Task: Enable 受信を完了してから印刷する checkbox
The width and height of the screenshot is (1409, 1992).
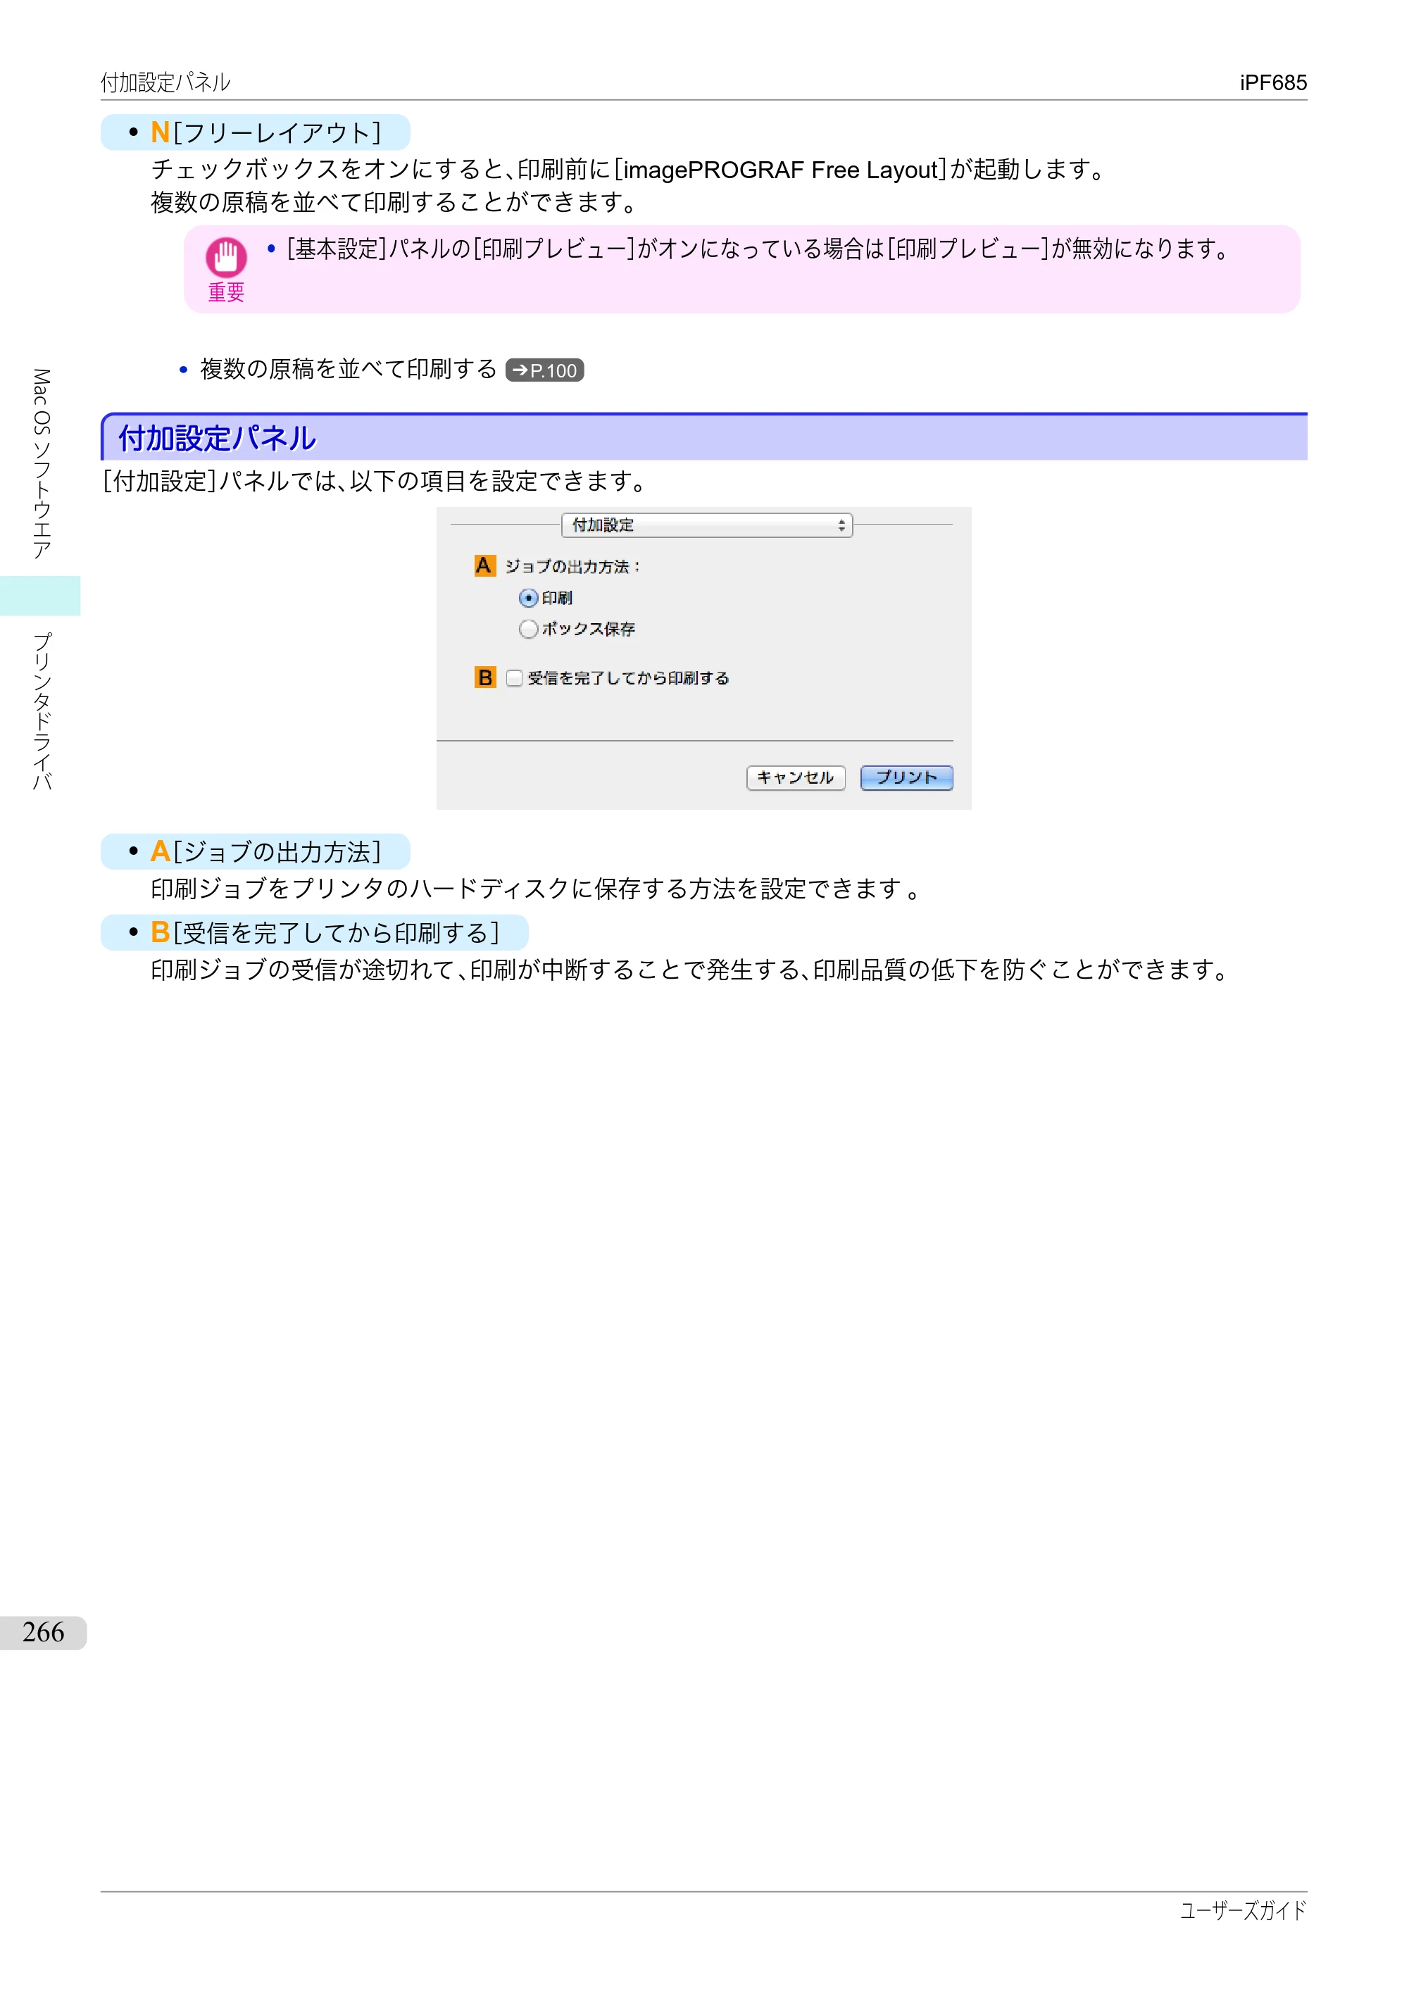Action: pos(515,677)
